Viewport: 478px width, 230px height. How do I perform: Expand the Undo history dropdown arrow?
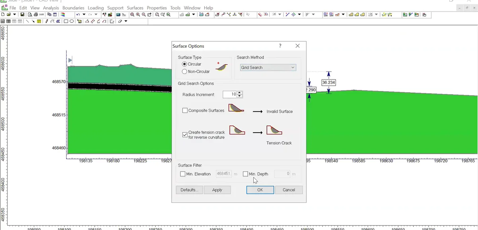[84, 14]
